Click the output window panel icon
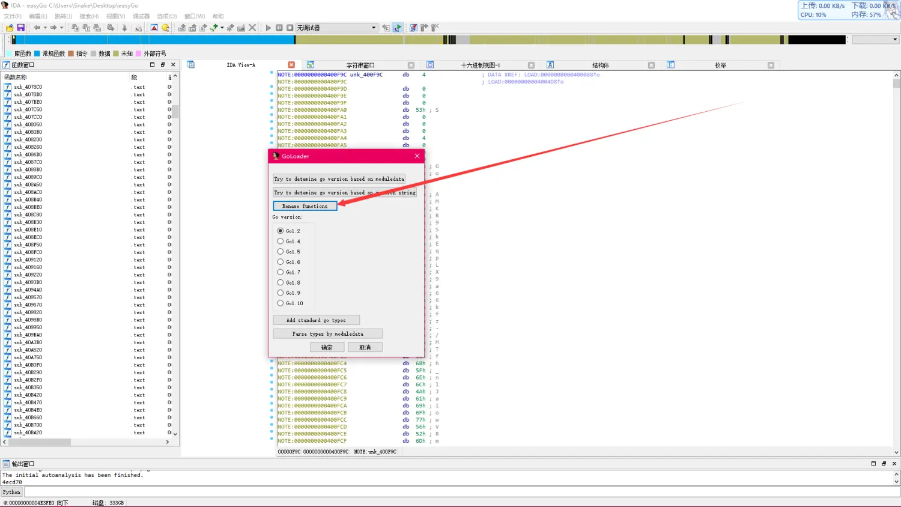Image resolution: width=901 pixels, height=507 pixels. point(6,464)
